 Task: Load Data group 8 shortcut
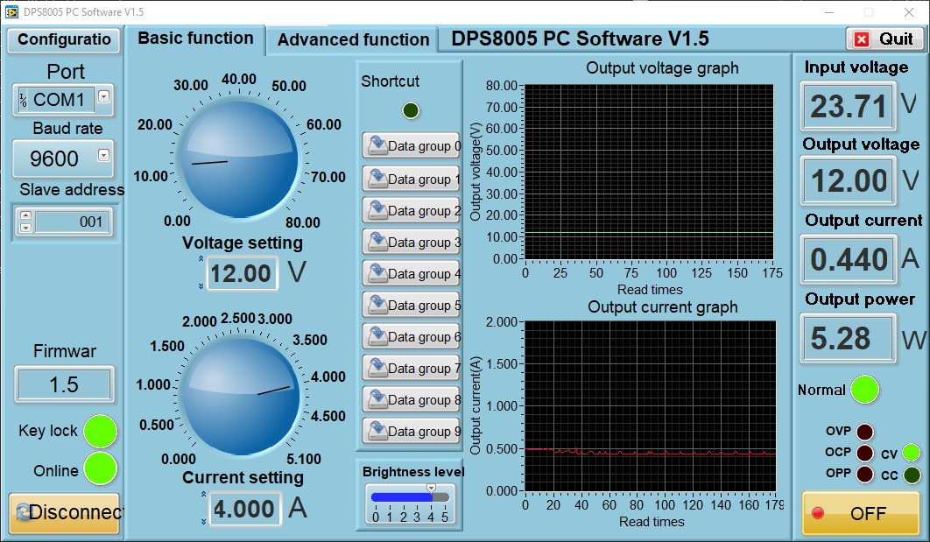tap(412, 399)
